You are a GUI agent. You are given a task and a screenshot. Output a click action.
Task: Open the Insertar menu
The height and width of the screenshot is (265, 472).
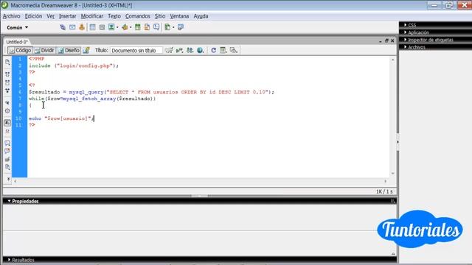pyautogui.click(x=67, y=16)
